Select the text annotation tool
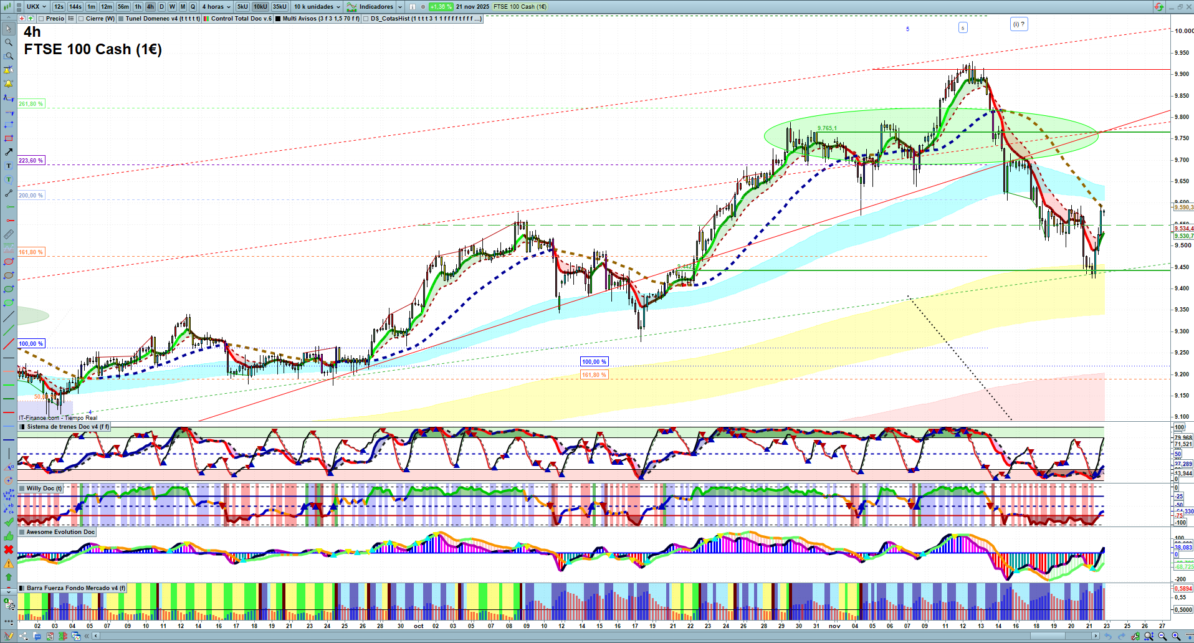1194x643 pixels. click(9, 166)
